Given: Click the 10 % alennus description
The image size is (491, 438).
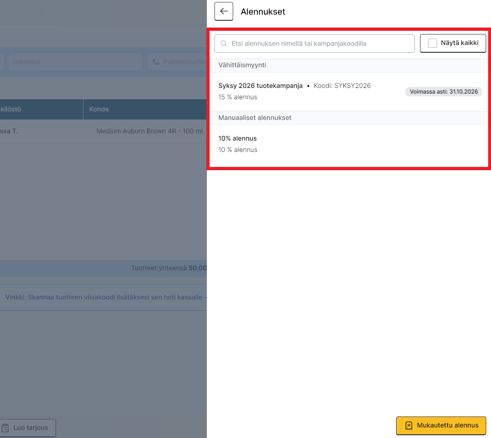Looking at the screenshot, I should point(238,150).
